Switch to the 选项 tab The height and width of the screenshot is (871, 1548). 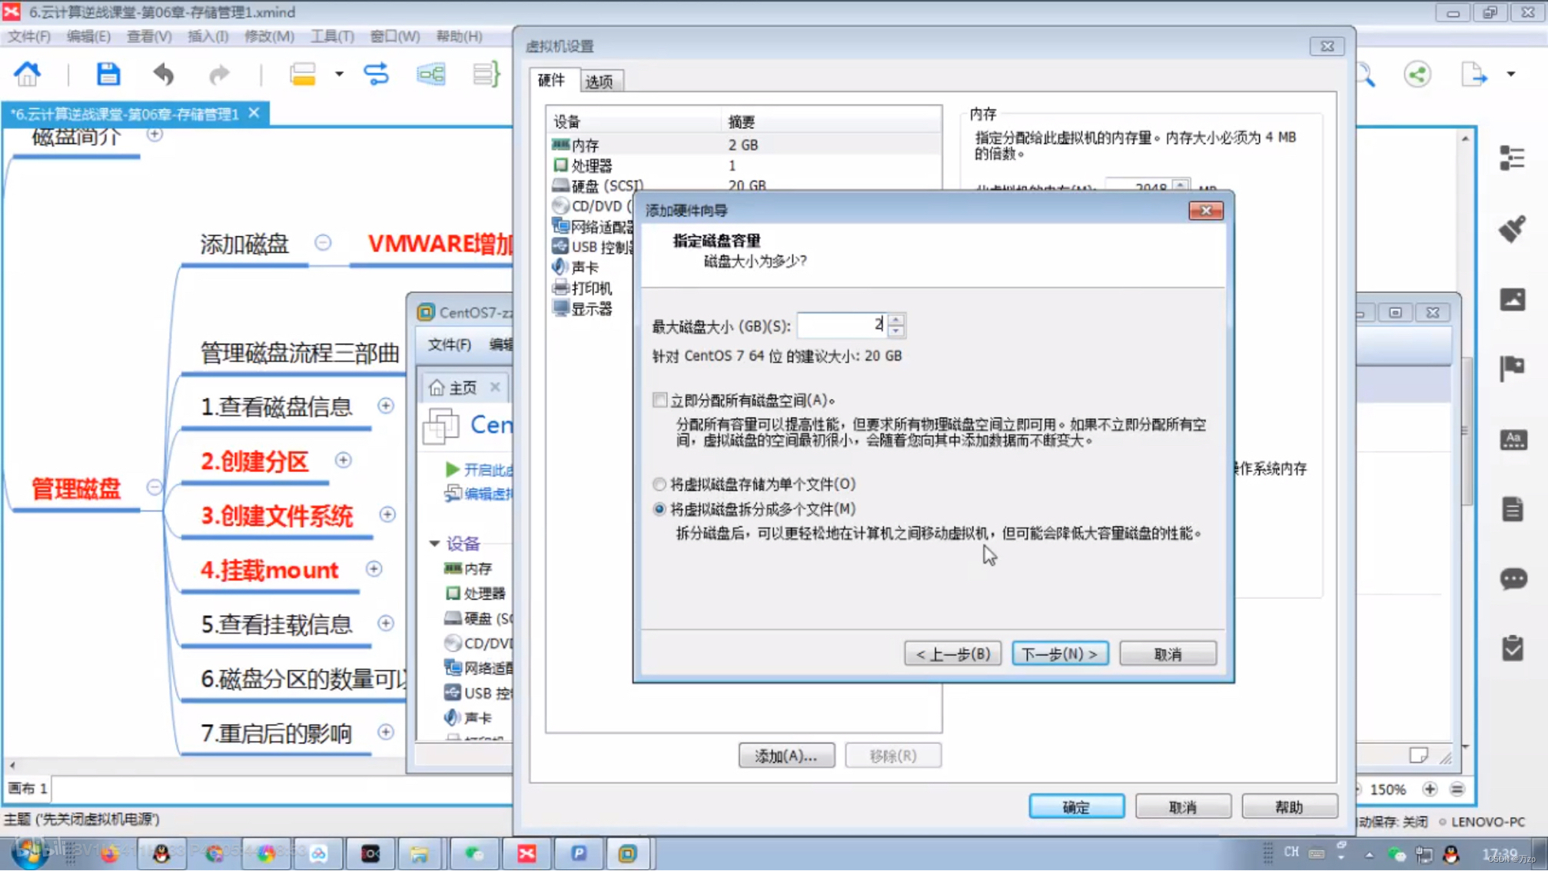click(600, 81)
